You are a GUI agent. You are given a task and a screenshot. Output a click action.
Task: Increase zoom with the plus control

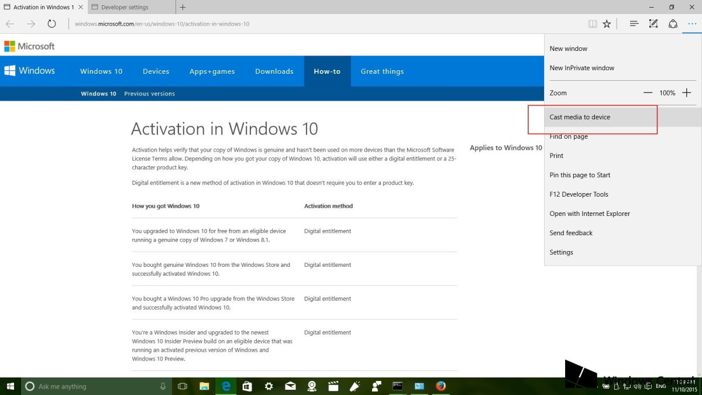tap(686, 92)
